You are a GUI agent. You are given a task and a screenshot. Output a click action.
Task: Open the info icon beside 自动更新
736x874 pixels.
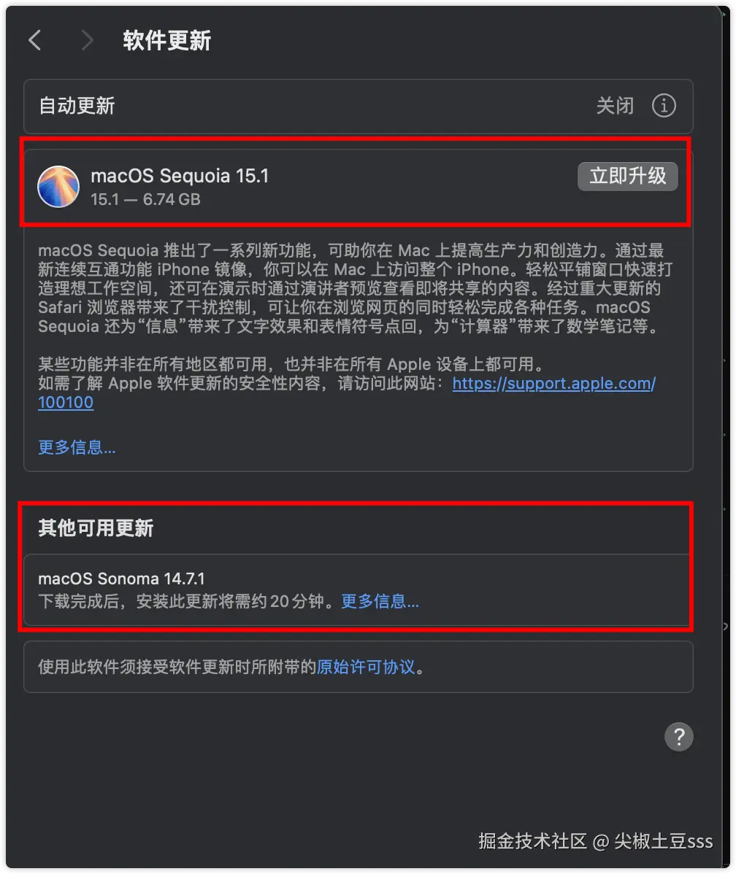coord(664,105)
